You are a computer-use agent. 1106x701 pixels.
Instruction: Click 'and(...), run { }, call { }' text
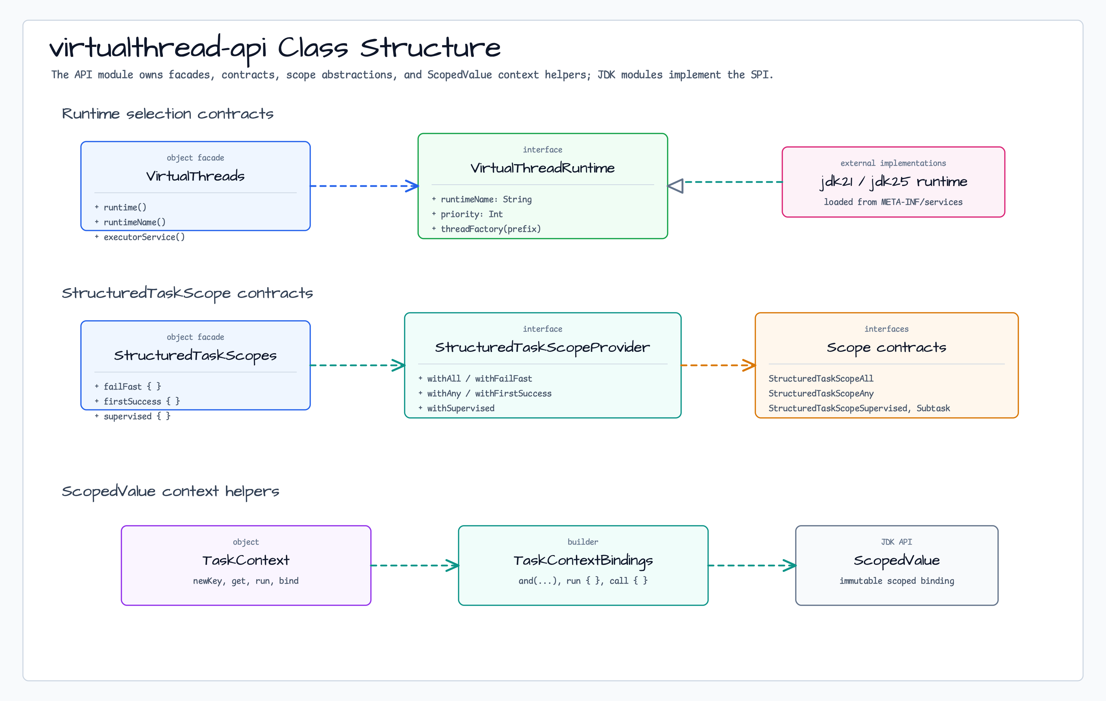583,581
